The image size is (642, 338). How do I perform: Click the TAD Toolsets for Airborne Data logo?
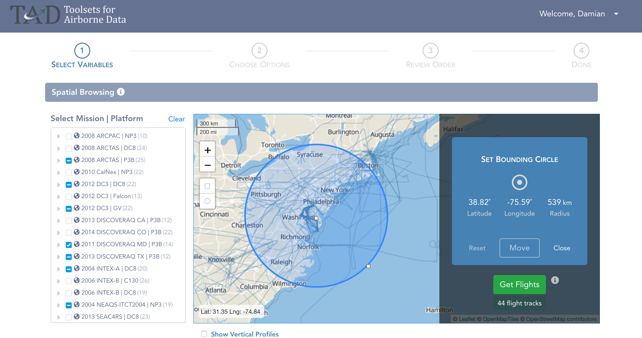(68, 15)
